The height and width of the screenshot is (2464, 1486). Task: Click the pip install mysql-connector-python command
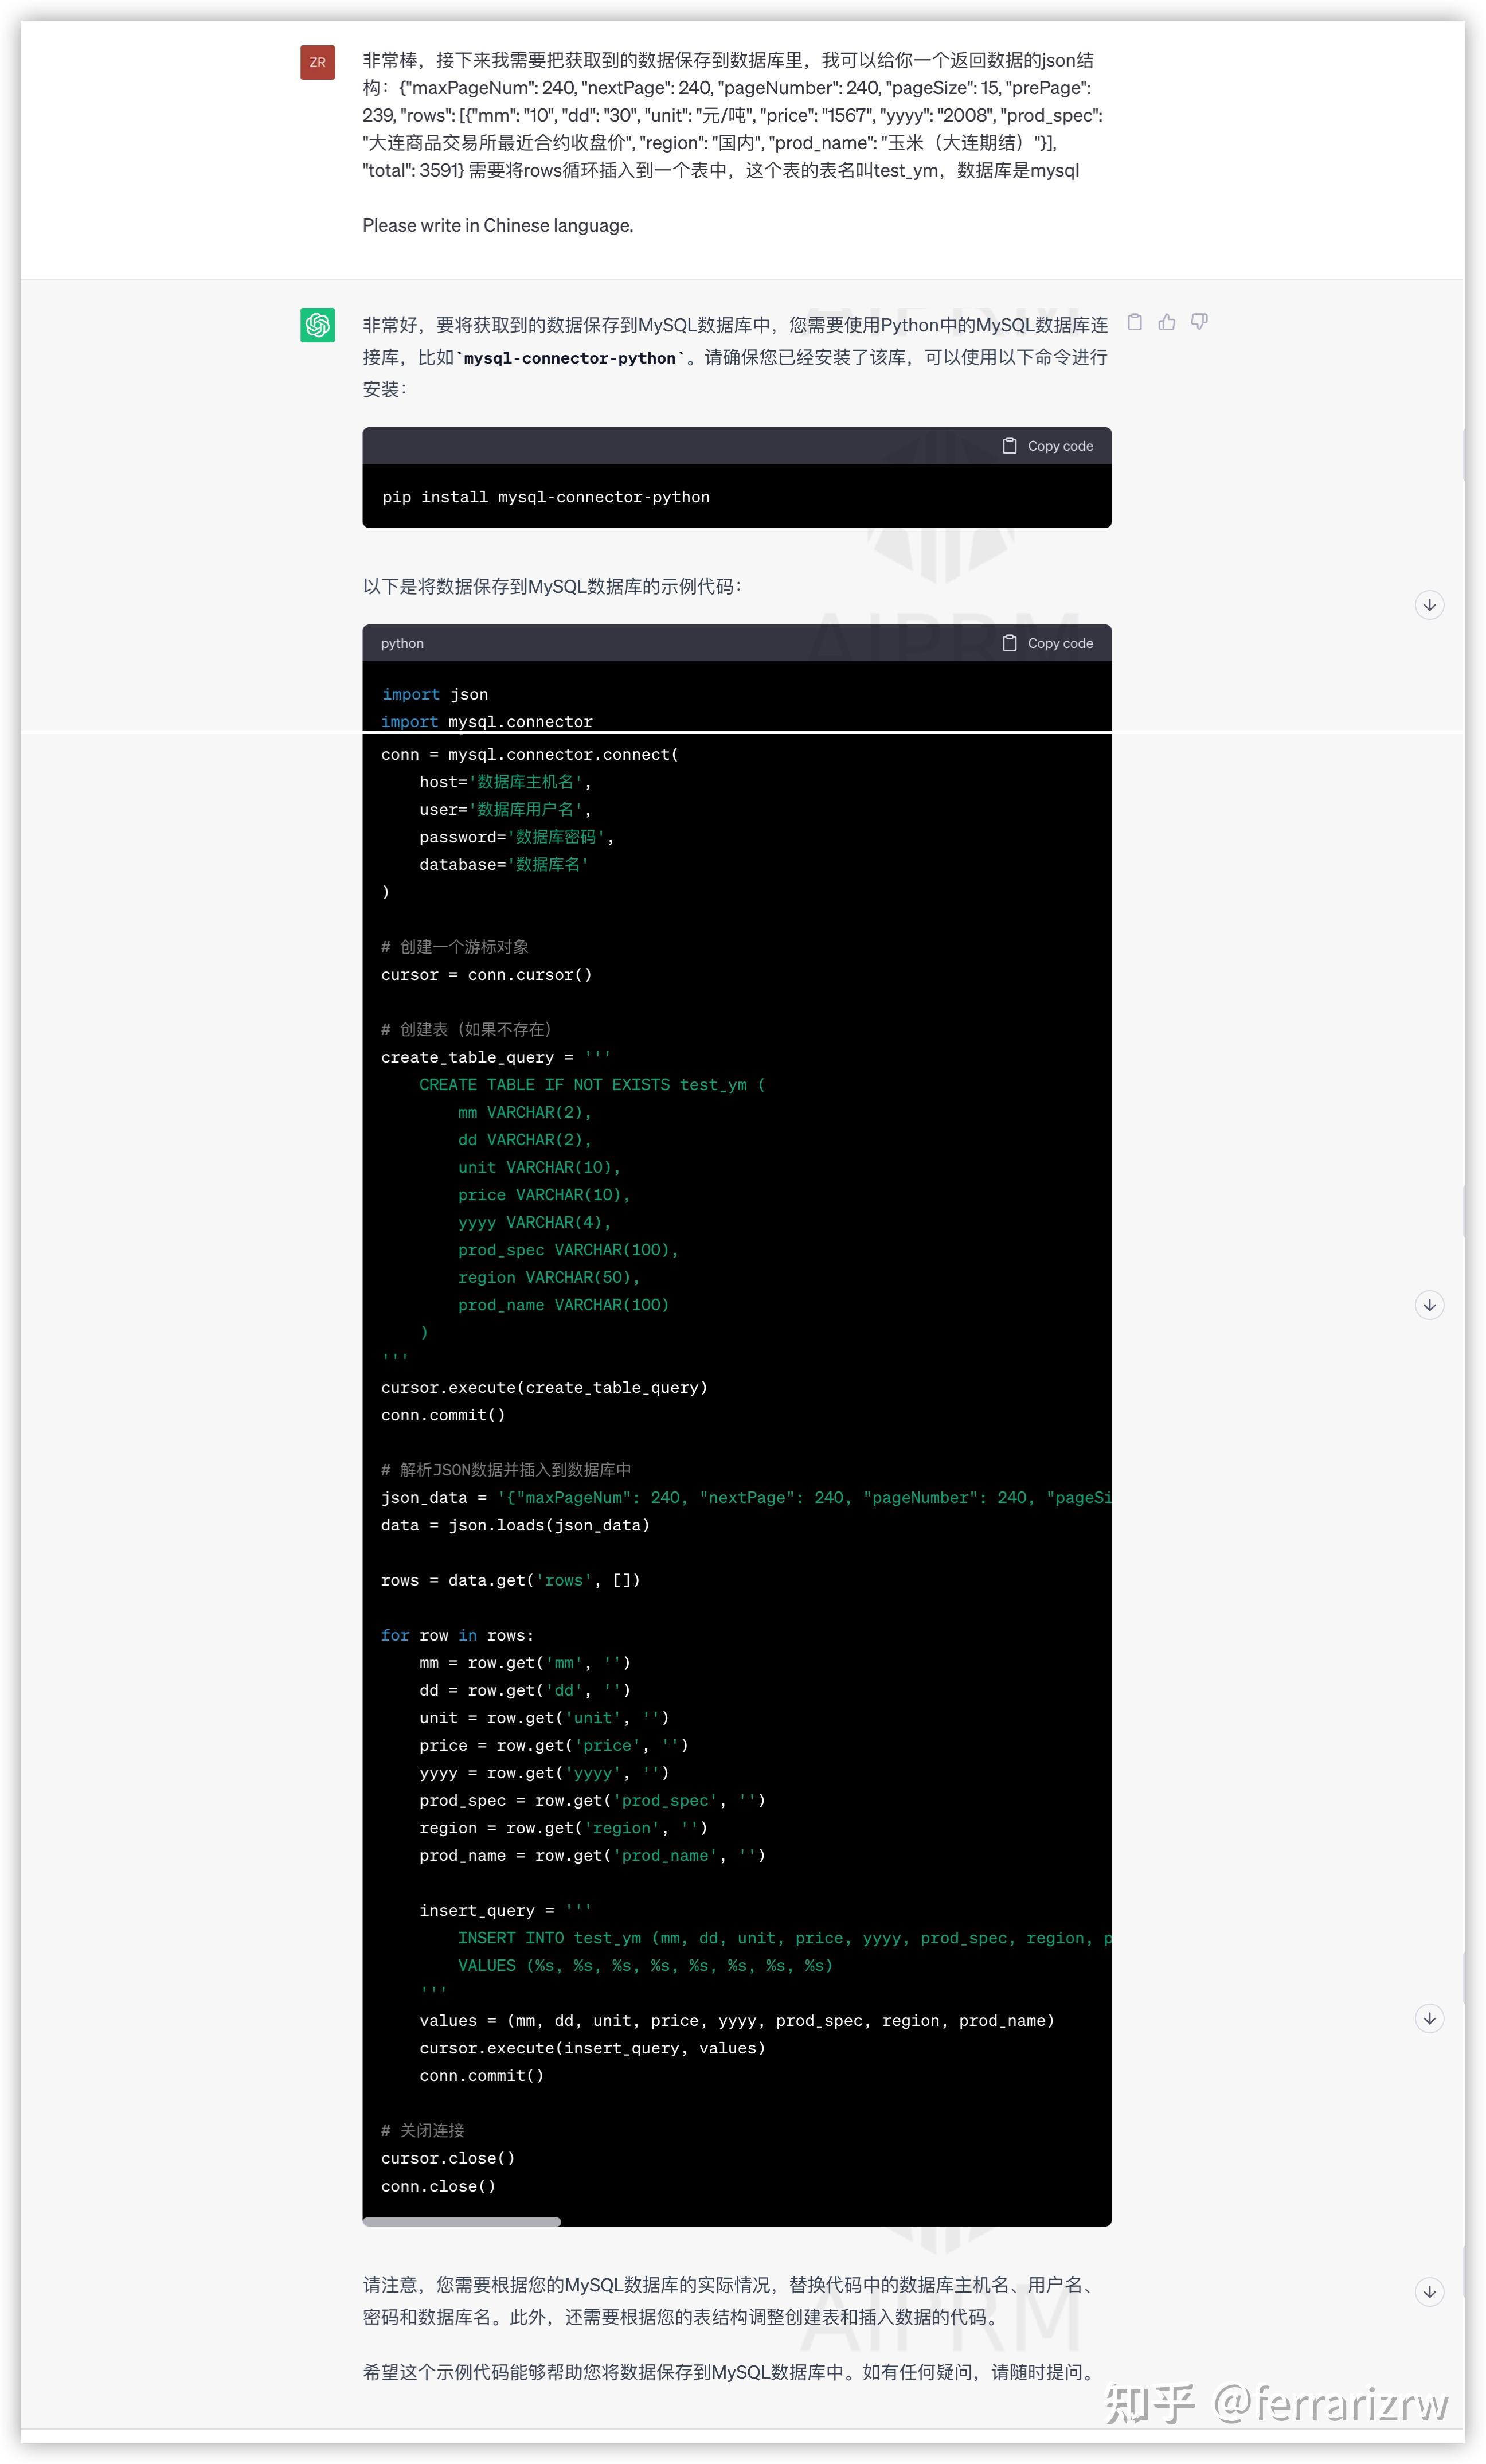point(546,497)
